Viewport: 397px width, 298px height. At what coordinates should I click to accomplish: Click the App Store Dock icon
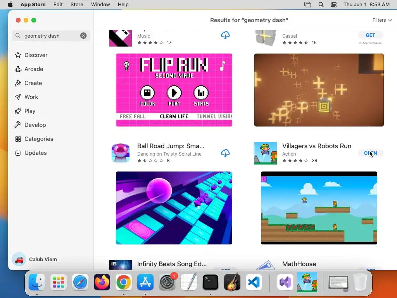point(145,282)
